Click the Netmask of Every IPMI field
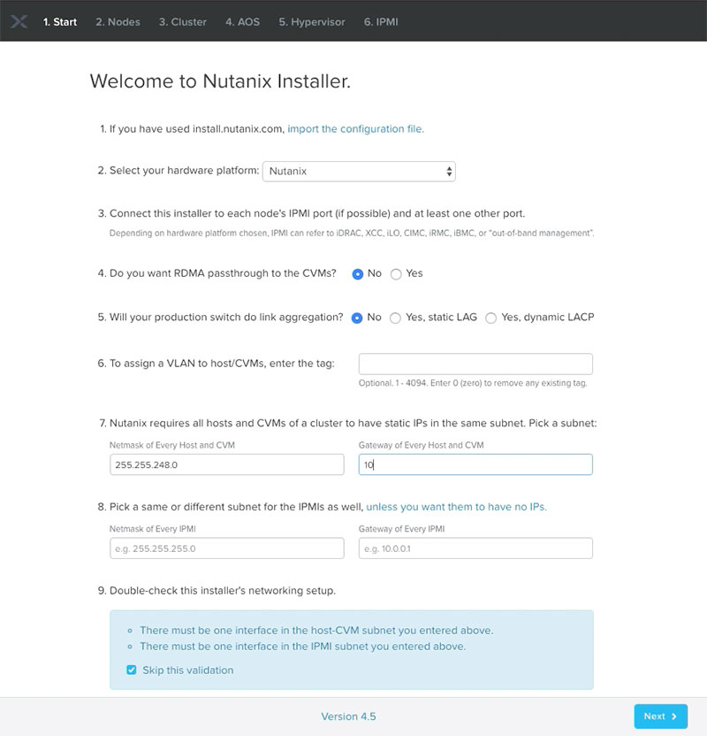Viewport: 707px width, 736px height. click(226, 548)
